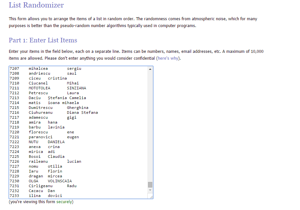300x210 pixels.
Task: Click the "Part 1: Enter List Items" heading
Action: point(43,40)
